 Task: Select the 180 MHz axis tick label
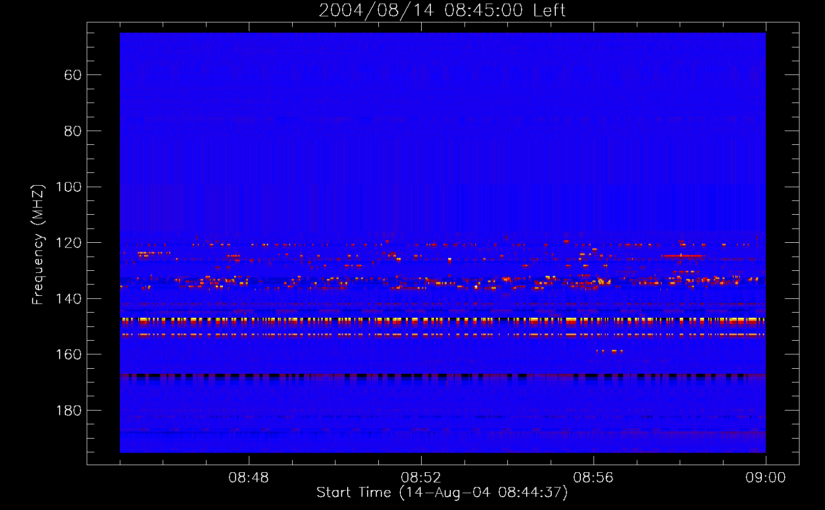point(68,411)
